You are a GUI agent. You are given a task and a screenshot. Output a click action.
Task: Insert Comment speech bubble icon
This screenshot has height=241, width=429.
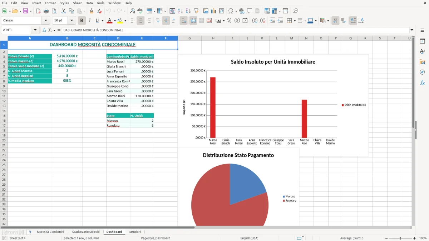(250, 11)
